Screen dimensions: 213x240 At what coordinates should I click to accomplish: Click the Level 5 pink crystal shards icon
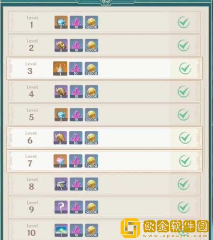(x=76, y=115)
